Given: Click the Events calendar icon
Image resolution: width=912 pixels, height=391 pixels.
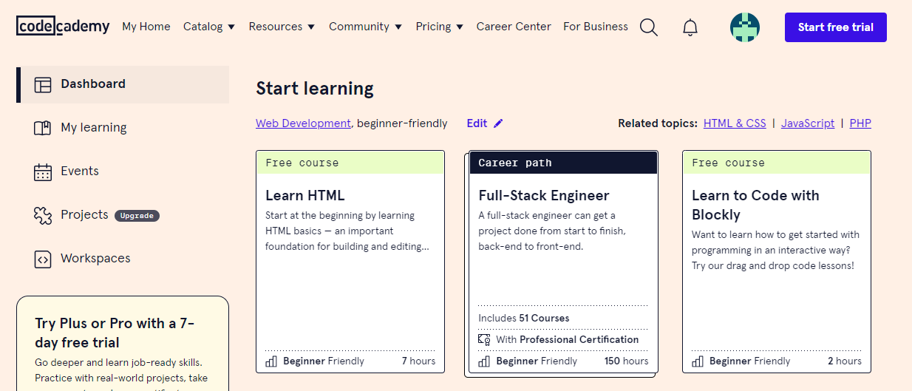Looking at the screenshot, I should (x=43, y=171).
